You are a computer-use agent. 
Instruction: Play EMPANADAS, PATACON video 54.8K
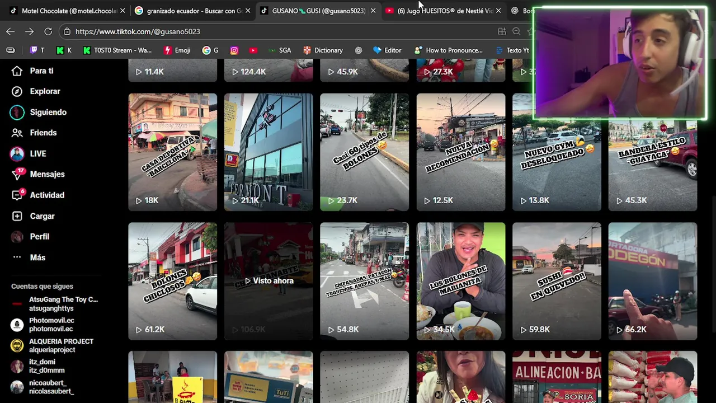[x=364, y=281]
